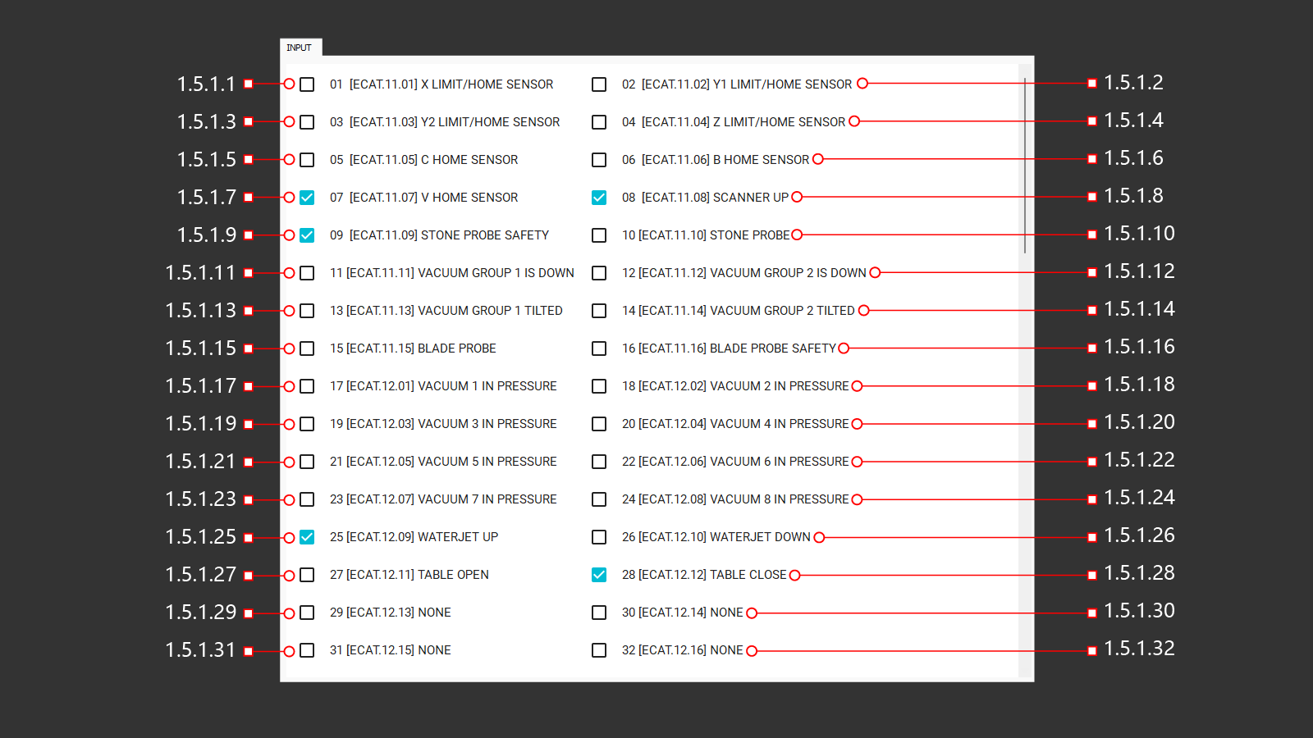Toggle VACUUM 1 IN PRESSURE checkbox
1313x738 pixels.
[307, 386]
